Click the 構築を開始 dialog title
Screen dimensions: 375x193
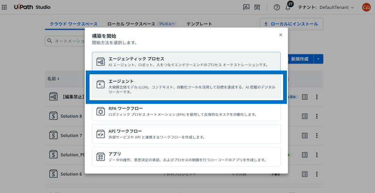[x=104, y=36]
